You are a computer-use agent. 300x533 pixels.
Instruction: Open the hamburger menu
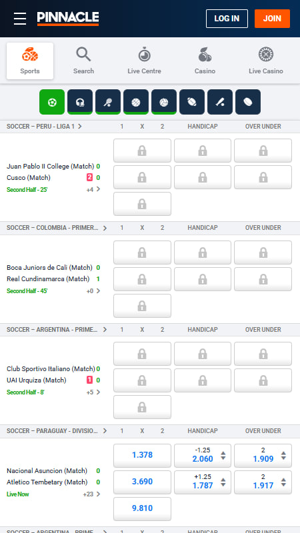pos(20,19)
